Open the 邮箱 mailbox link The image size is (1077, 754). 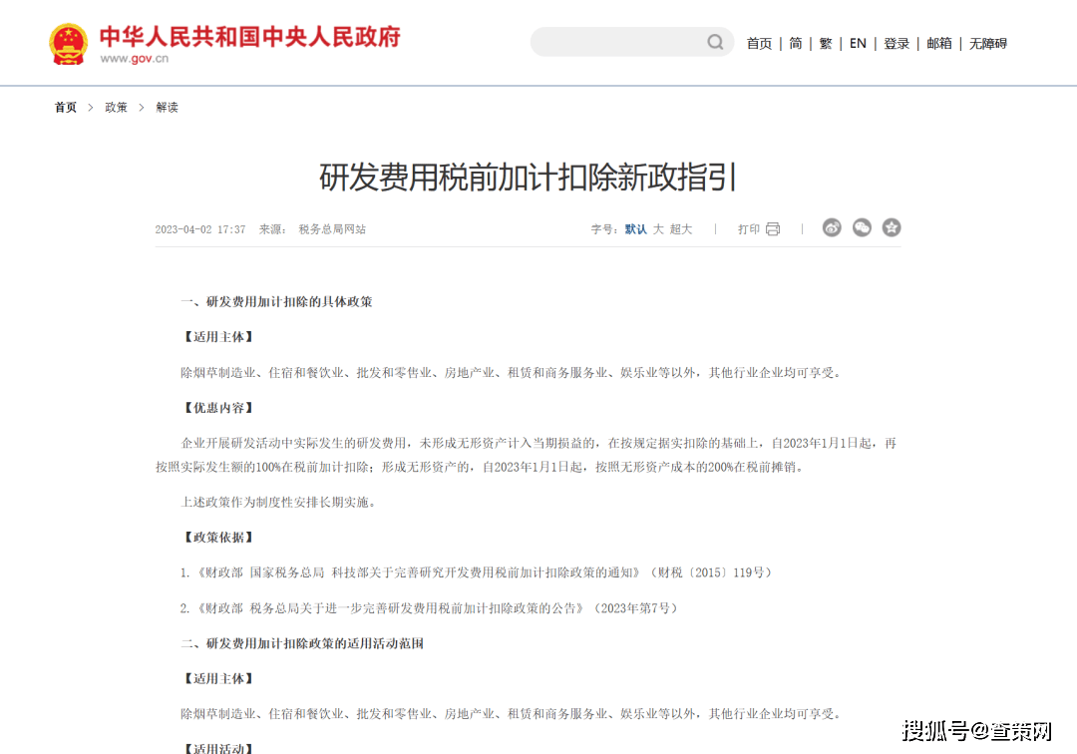point(939,44)
